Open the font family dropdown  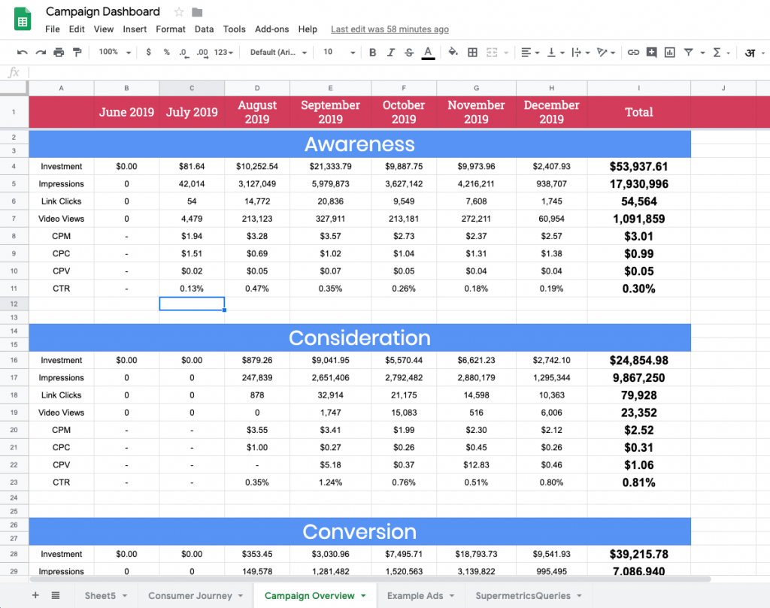pyautogui.click(x=278, y=53)
